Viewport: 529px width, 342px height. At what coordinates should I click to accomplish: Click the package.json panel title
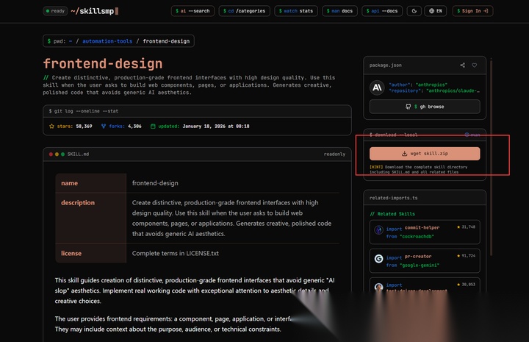coord(385,65)
